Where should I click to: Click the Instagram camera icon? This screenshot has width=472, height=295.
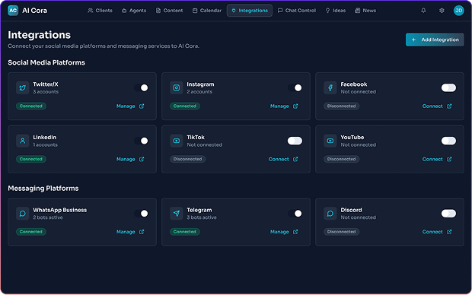(x=177, y=87)
